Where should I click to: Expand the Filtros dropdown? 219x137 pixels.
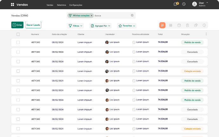click(76, 26)
